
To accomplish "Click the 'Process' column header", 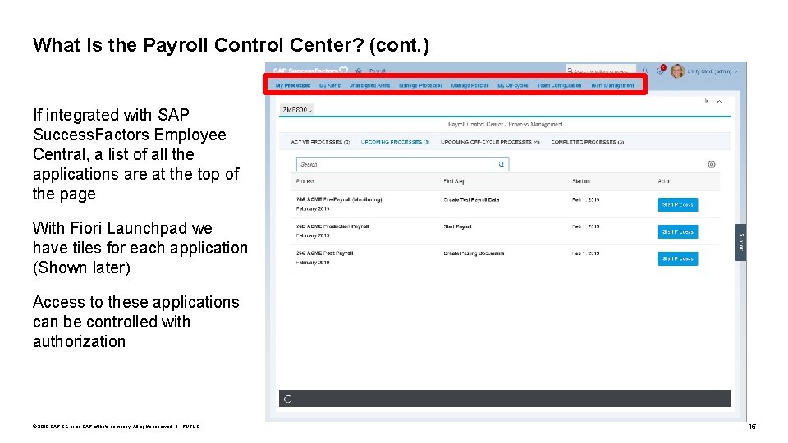I will pos(305,181).
